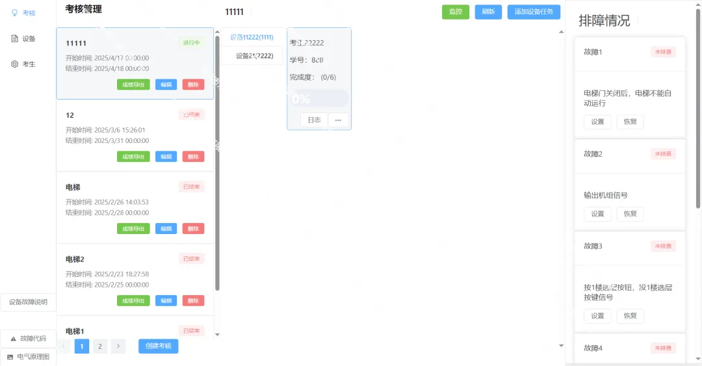Select the 电梯1 exam card title
The width and height of the screenshot is (702, 366).
[75, 332]
